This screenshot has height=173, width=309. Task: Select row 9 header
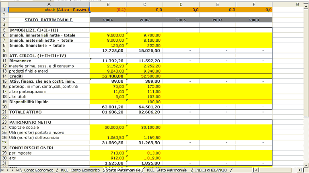point(4,51)
